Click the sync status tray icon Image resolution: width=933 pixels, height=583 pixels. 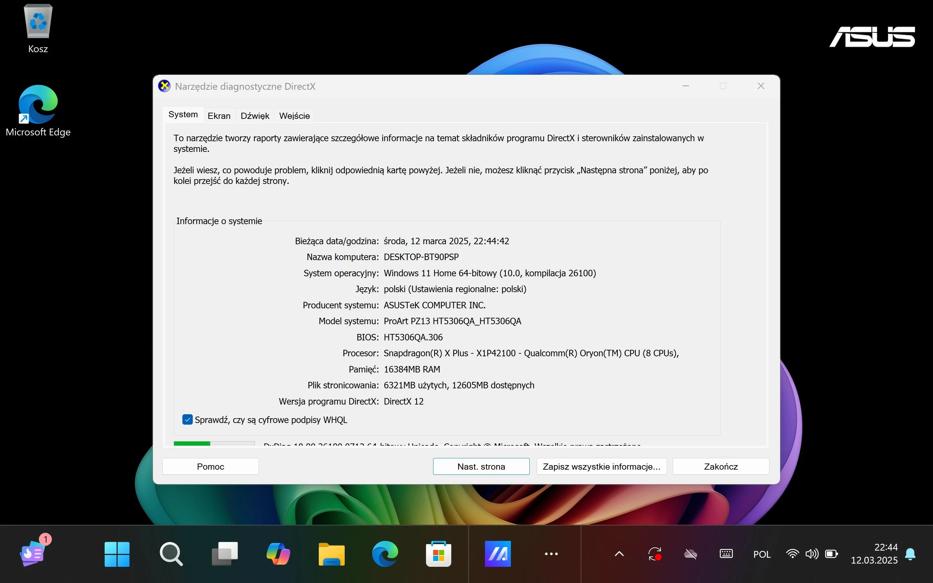[655, 554]
